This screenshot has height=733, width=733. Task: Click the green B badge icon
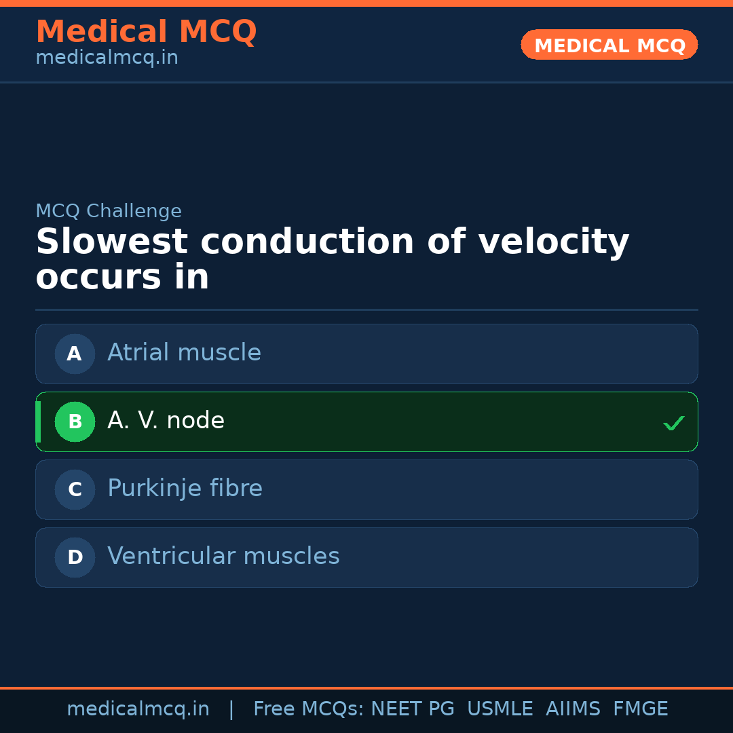tap(75, 421)
